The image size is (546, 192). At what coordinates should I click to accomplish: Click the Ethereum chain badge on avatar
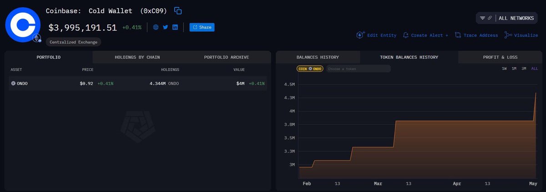(x=36, y=38)
